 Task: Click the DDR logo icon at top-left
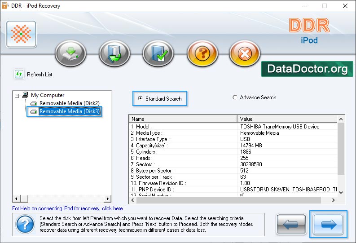[21, 34]
